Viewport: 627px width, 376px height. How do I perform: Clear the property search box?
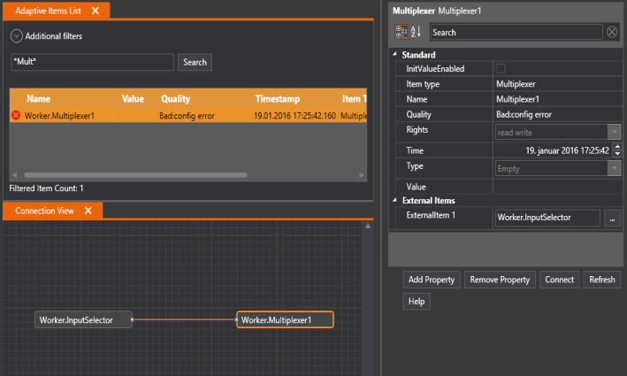coord(612,32)
